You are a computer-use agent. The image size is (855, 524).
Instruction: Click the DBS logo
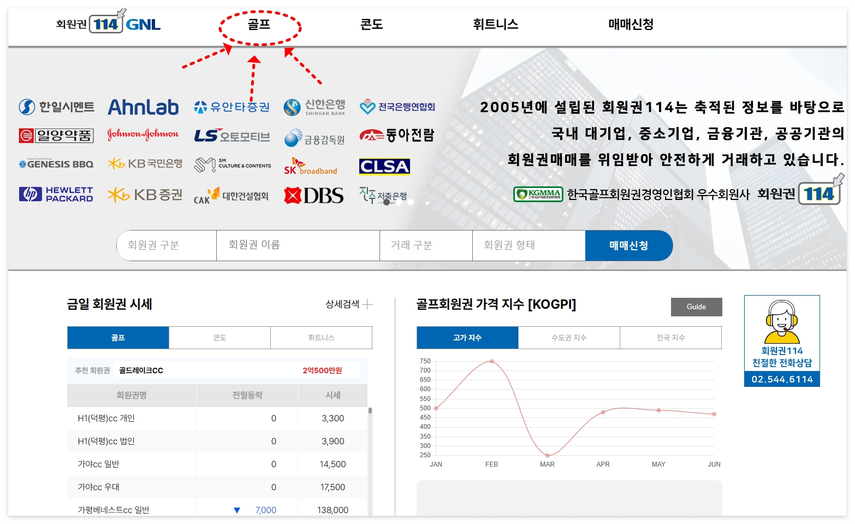[314, 196]
